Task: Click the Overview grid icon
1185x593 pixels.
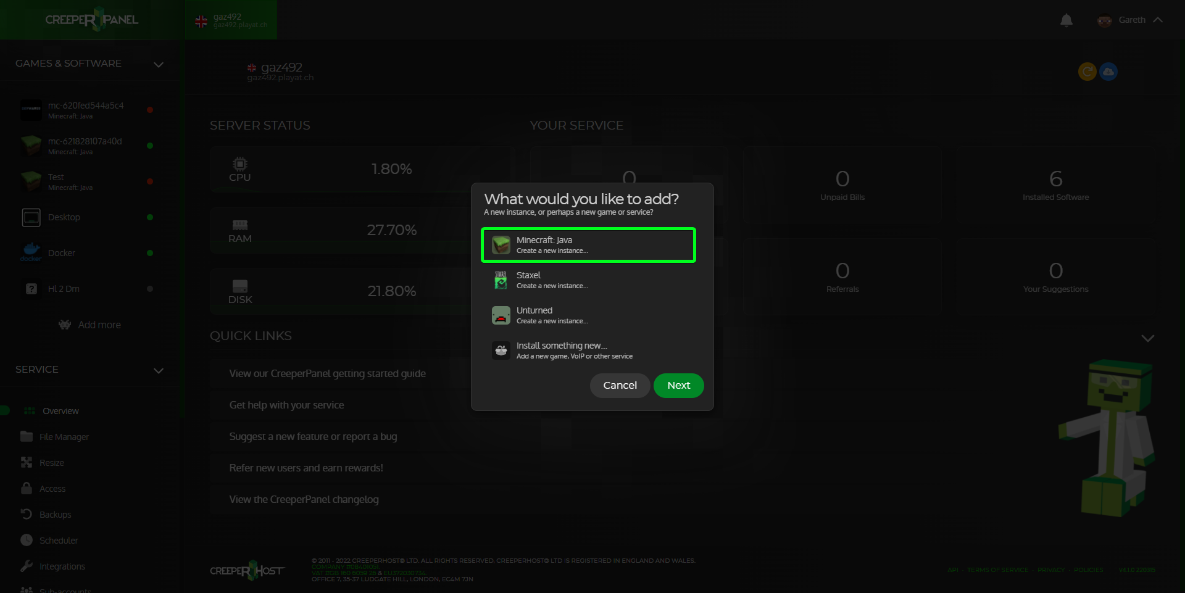Action: [30, 411]
